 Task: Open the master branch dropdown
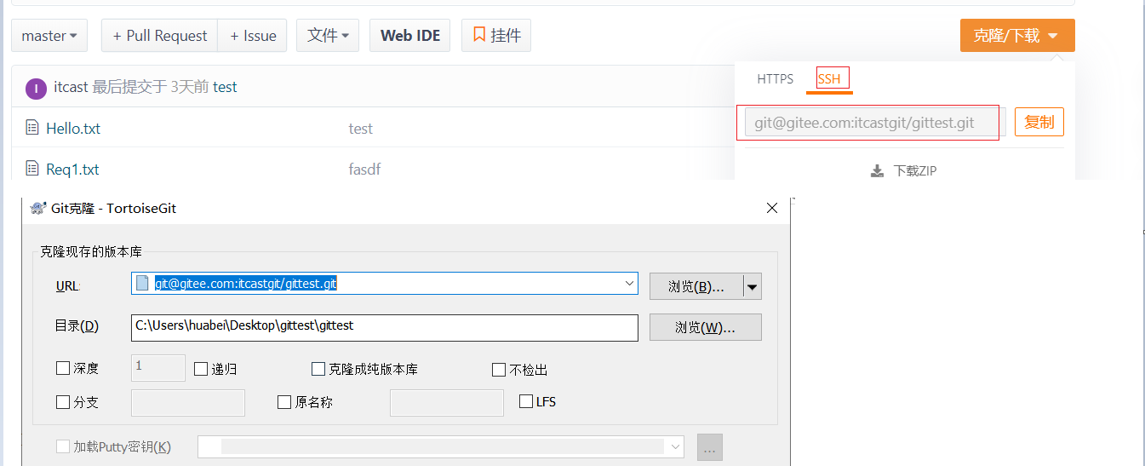[x=49, y=36]
